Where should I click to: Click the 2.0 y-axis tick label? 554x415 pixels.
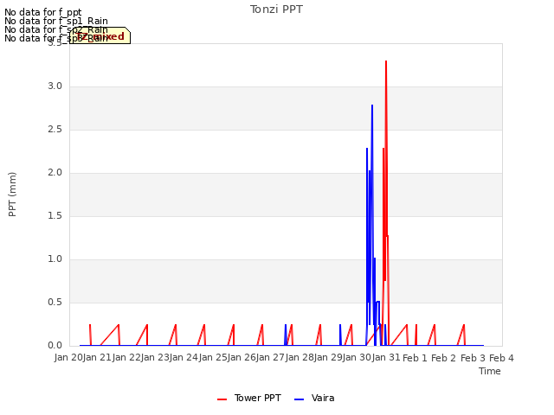tap(55, 173)
